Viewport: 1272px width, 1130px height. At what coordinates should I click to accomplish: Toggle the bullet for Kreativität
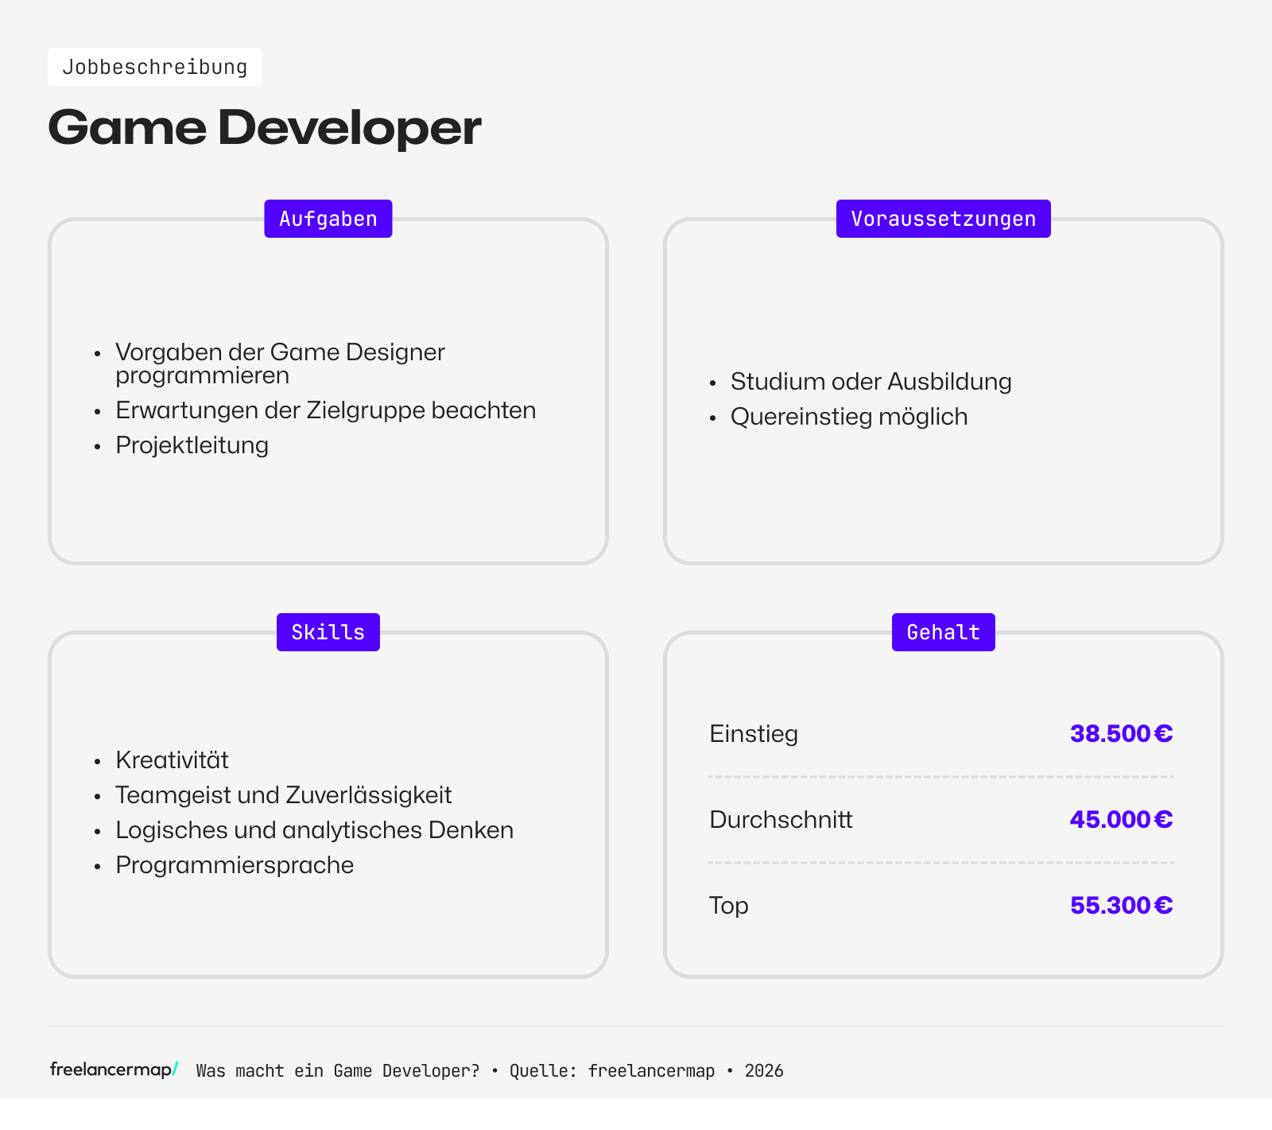pos(97,761)
